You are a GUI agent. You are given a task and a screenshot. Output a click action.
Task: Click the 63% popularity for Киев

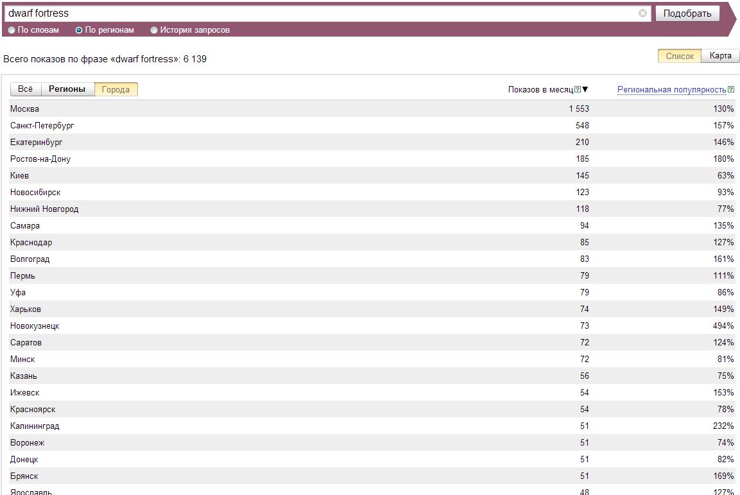click(725, 175)
